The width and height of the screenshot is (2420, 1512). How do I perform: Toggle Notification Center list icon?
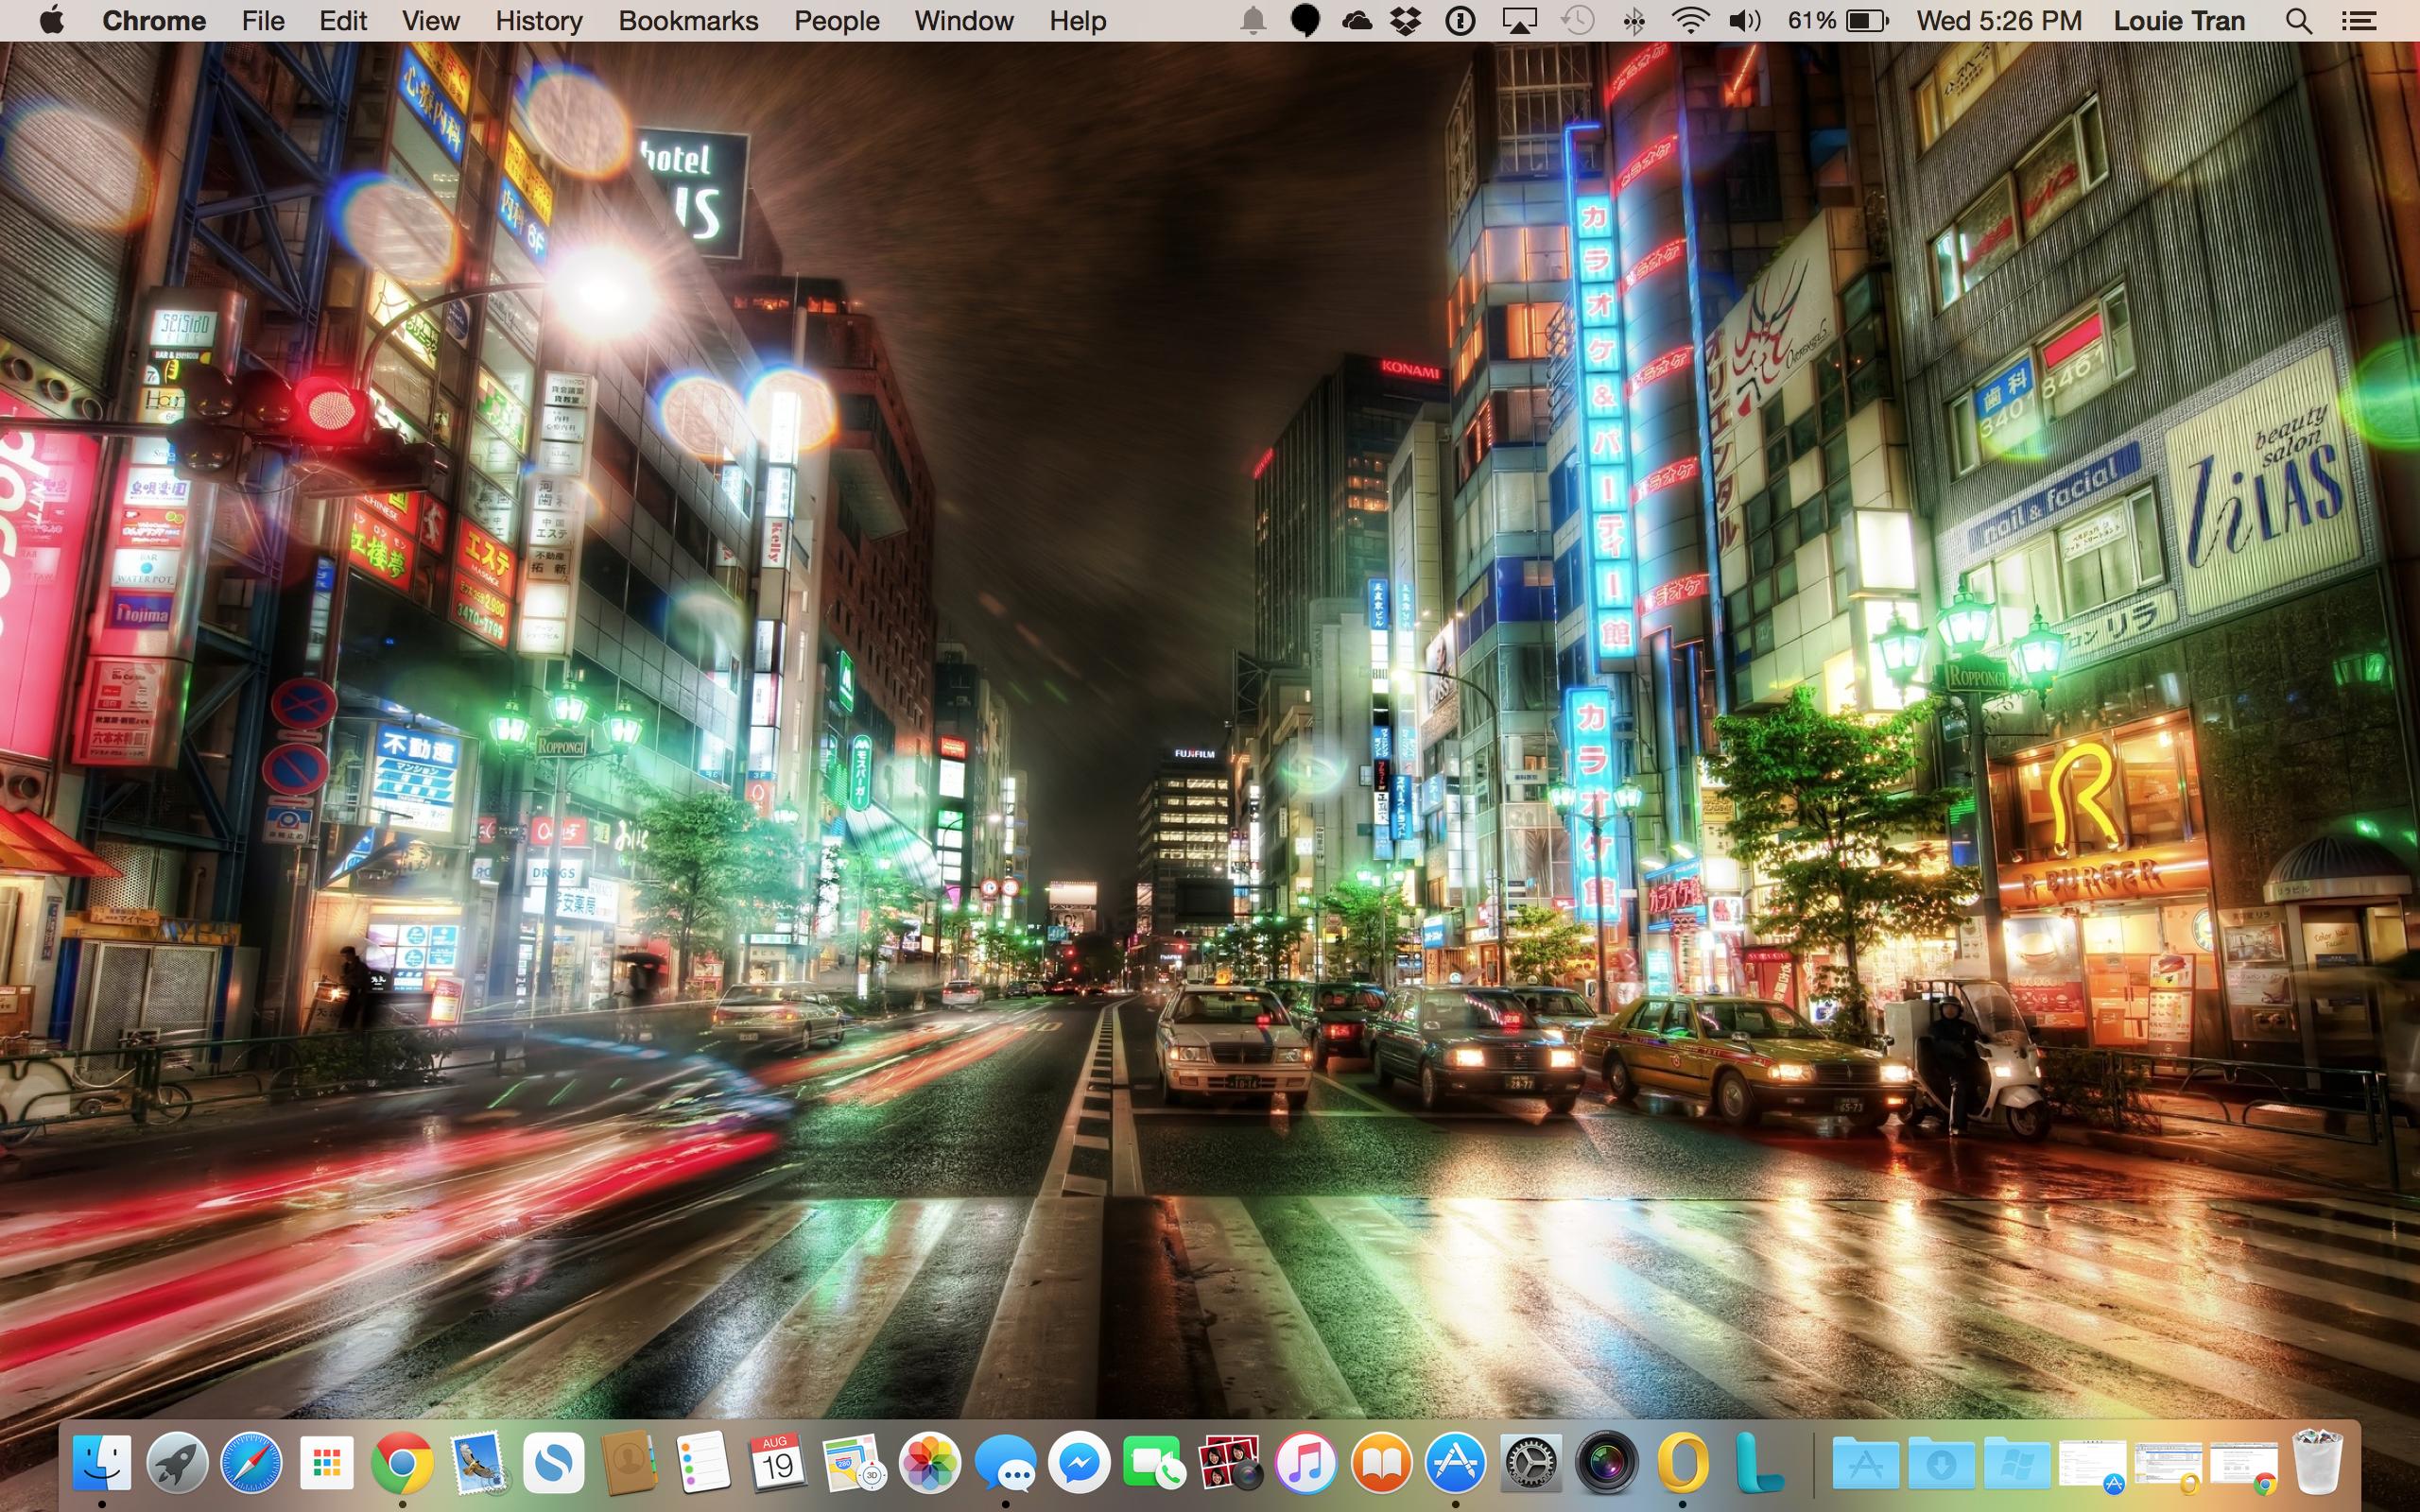[x=2359, y=21]
